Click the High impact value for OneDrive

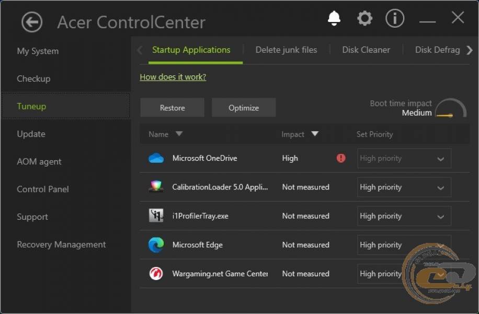click(290, 158)
